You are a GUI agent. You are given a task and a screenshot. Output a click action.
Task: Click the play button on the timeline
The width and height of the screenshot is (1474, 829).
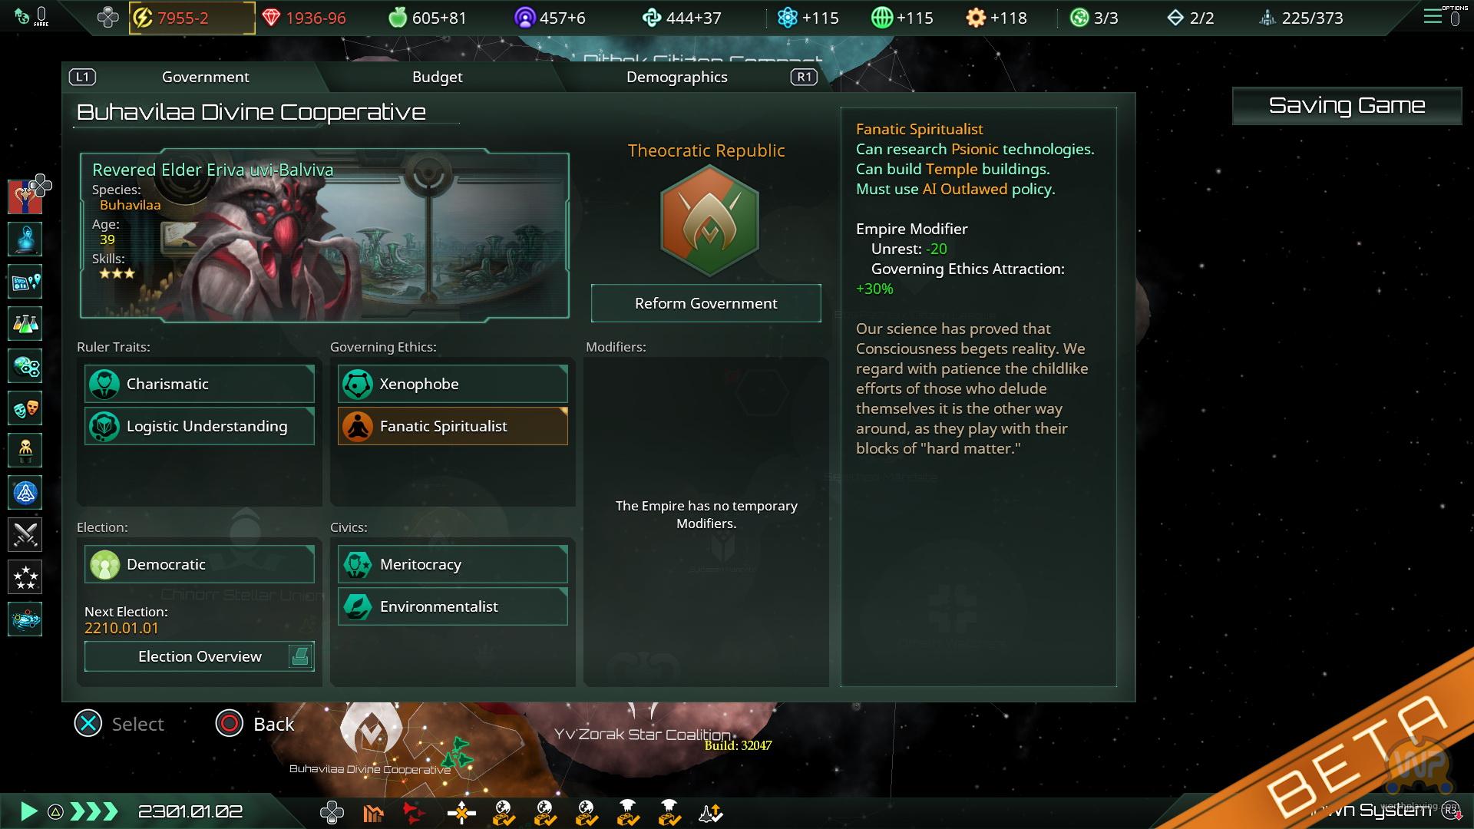pyautogui.click(x=28, y=811)
